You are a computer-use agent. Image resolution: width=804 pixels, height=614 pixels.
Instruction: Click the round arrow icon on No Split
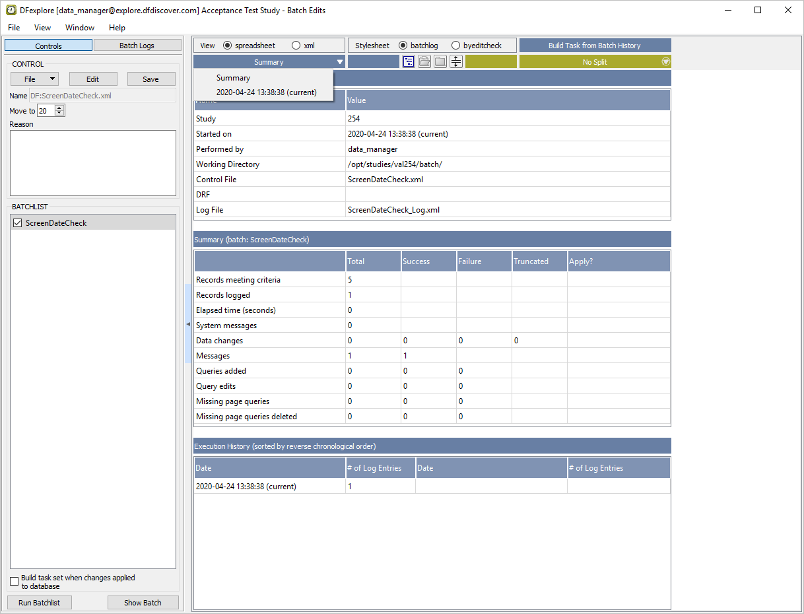(665, 61)
